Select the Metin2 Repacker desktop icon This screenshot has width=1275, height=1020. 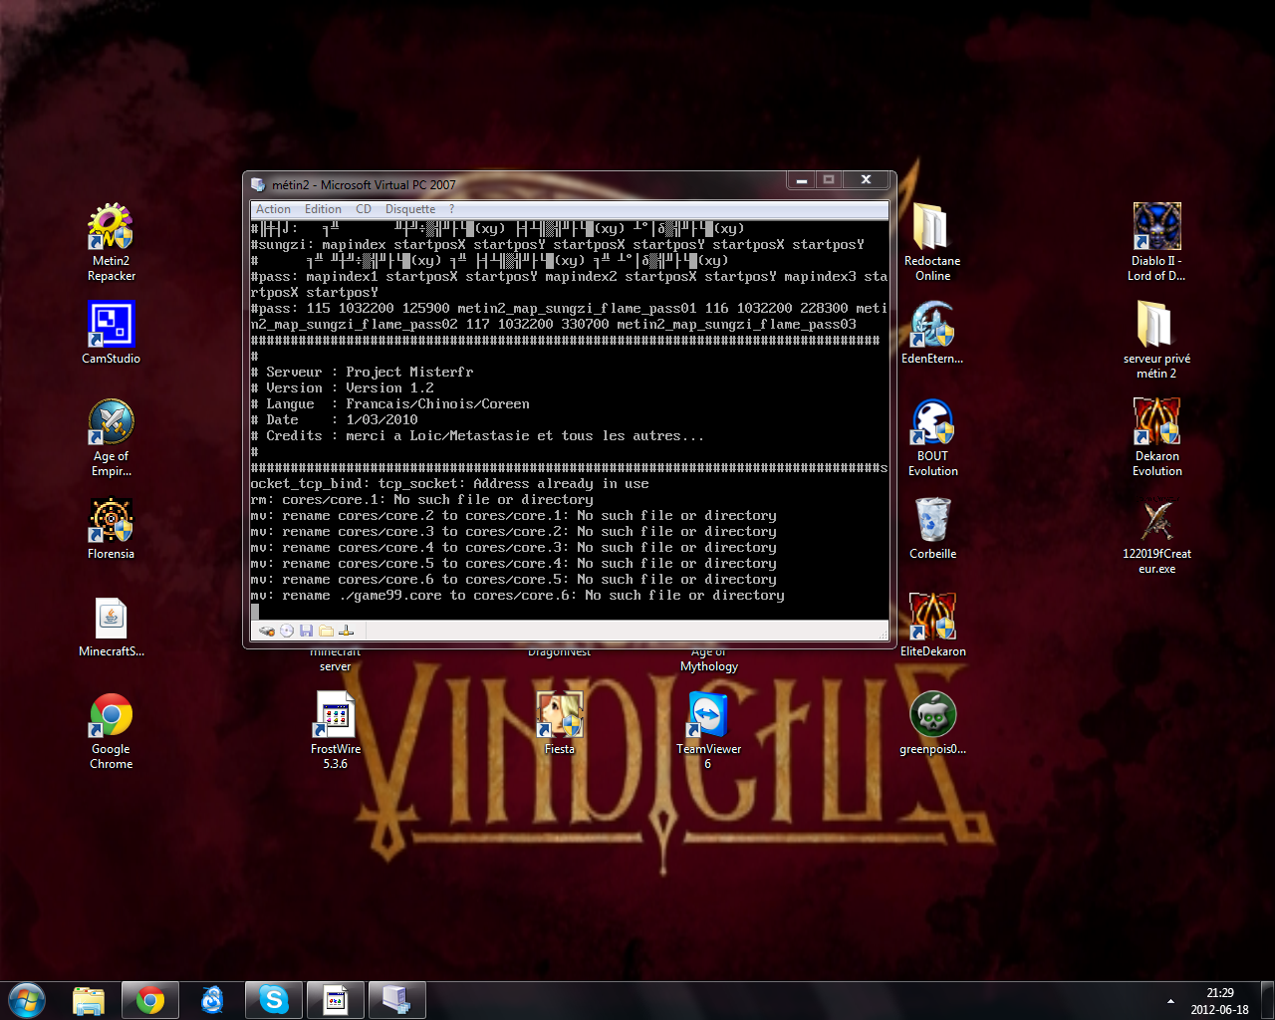[x=112, y=243]
